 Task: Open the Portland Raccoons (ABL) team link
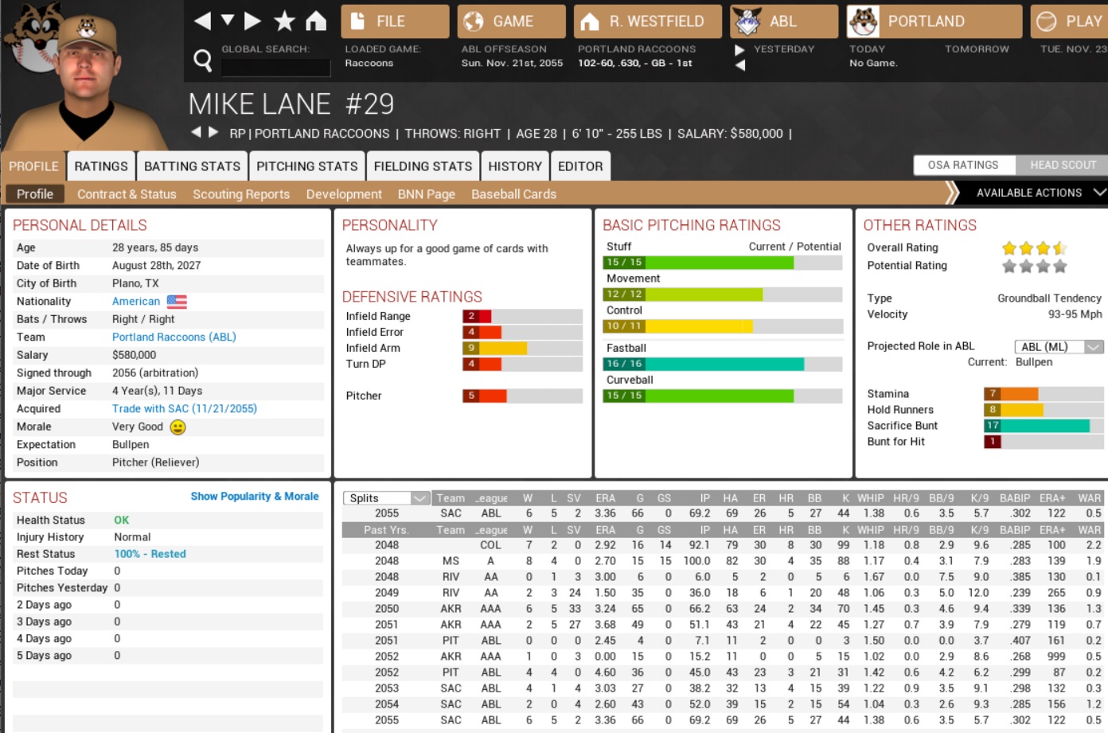click(x=174, y=337)
